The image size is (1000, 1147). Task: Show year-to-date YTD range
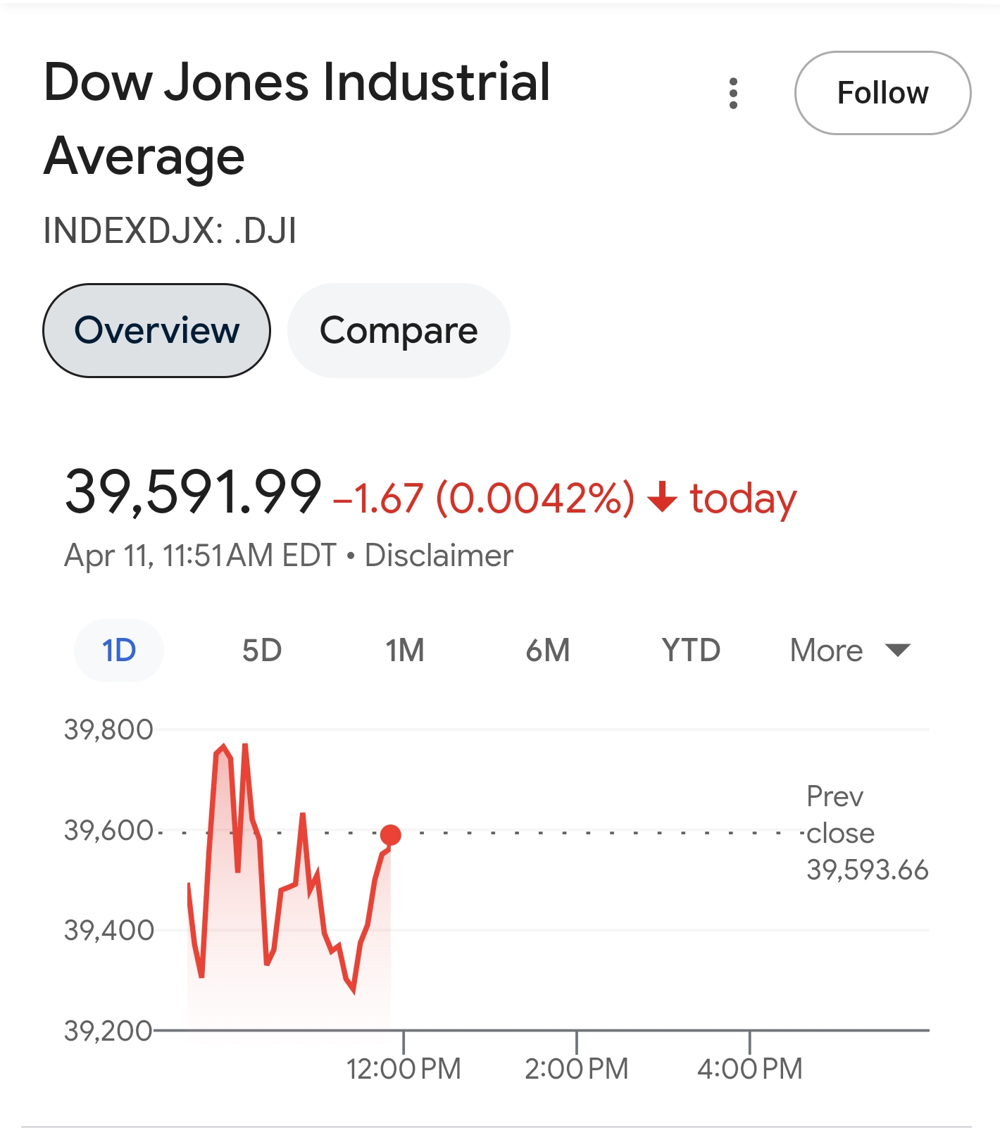[x=691, y=650]
